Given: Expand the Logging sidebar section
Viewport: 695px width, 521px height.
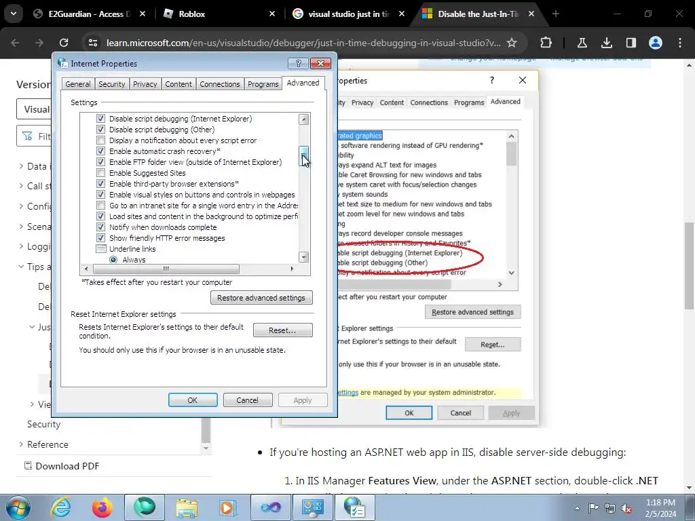Looking at the screenshot, I should (x=21, y=246).
